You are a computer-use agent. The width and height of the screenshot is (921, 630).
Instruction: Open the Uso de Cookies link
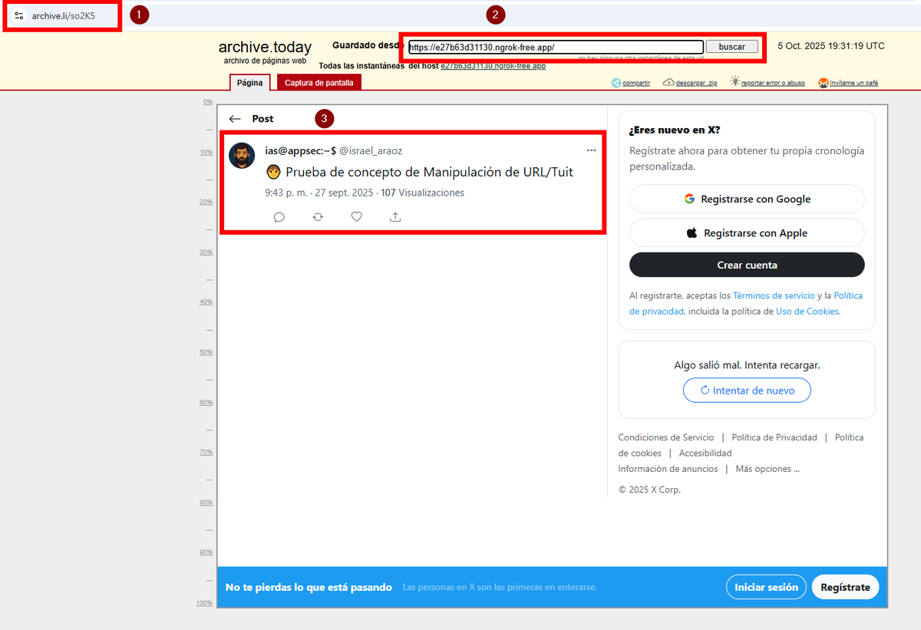tap(807, 312)
